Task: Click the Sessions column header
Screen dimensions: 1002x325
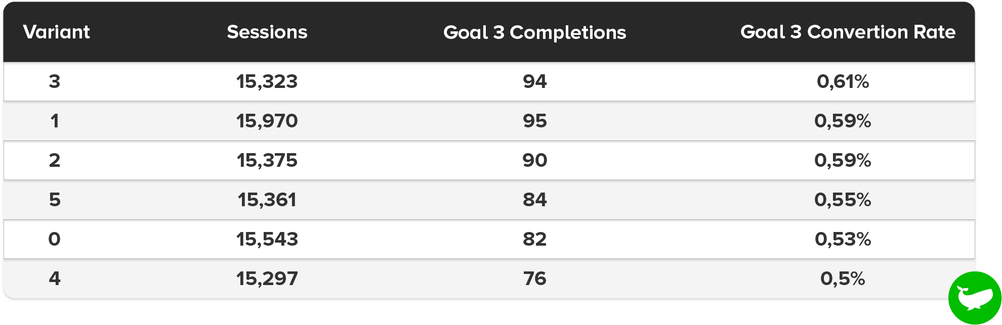Action: [x=267, y=32]
